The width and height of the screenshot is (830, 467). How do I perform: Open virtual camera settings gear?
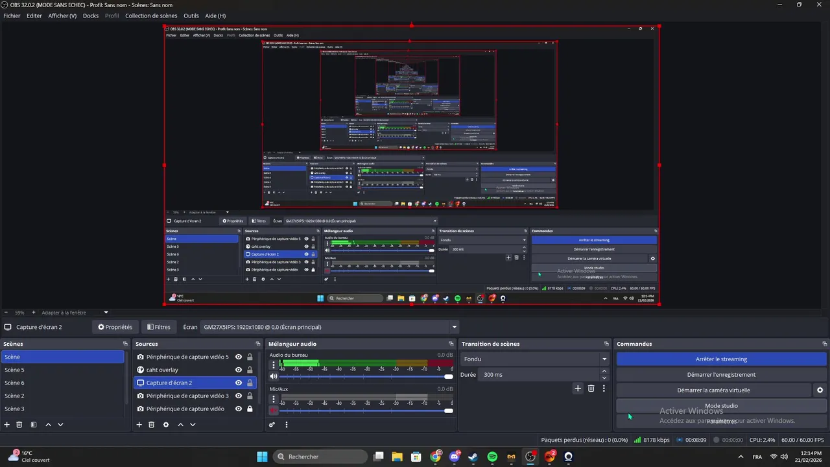(820, 390)
